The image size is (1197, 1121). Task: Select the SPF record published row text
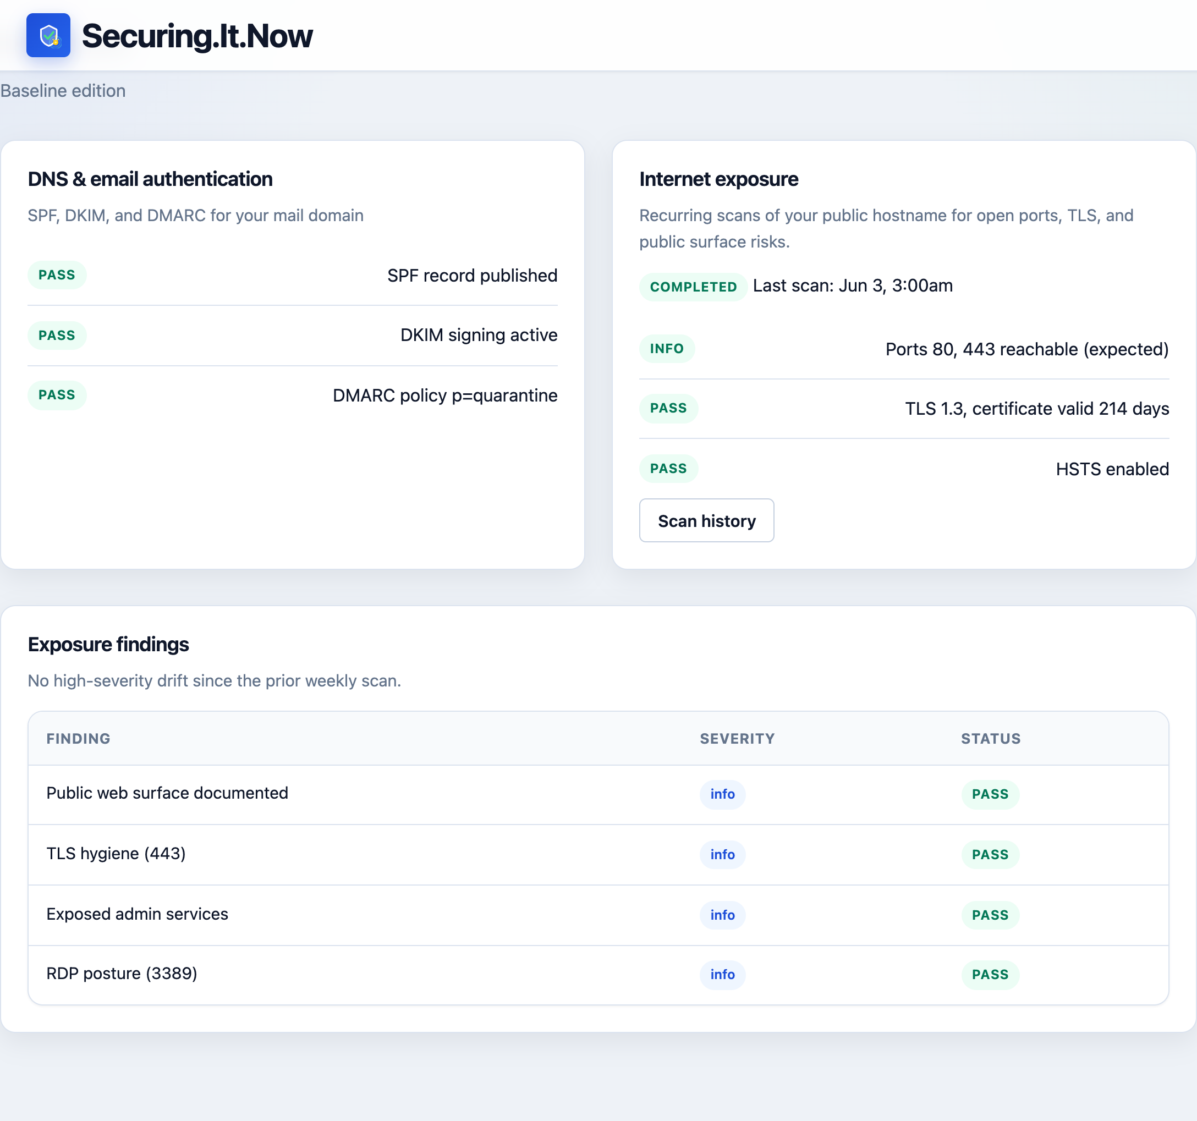pyautogui.click(x=472, y=275)
